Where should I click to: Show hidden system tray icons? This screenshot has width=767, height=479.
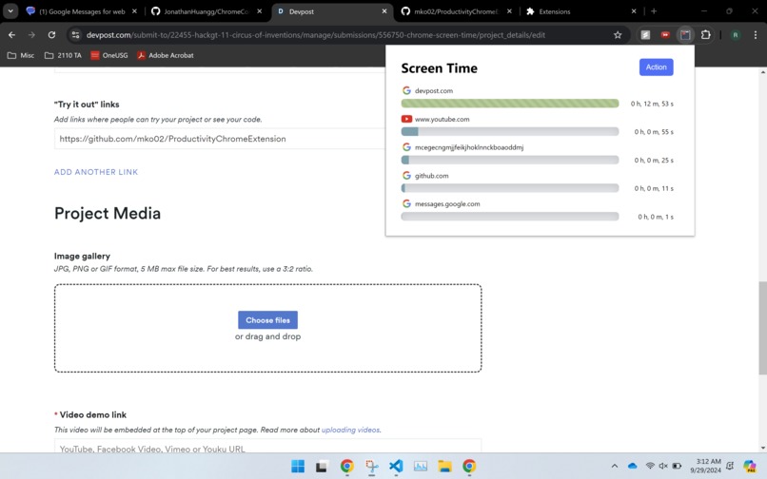[x=615, y=466]
